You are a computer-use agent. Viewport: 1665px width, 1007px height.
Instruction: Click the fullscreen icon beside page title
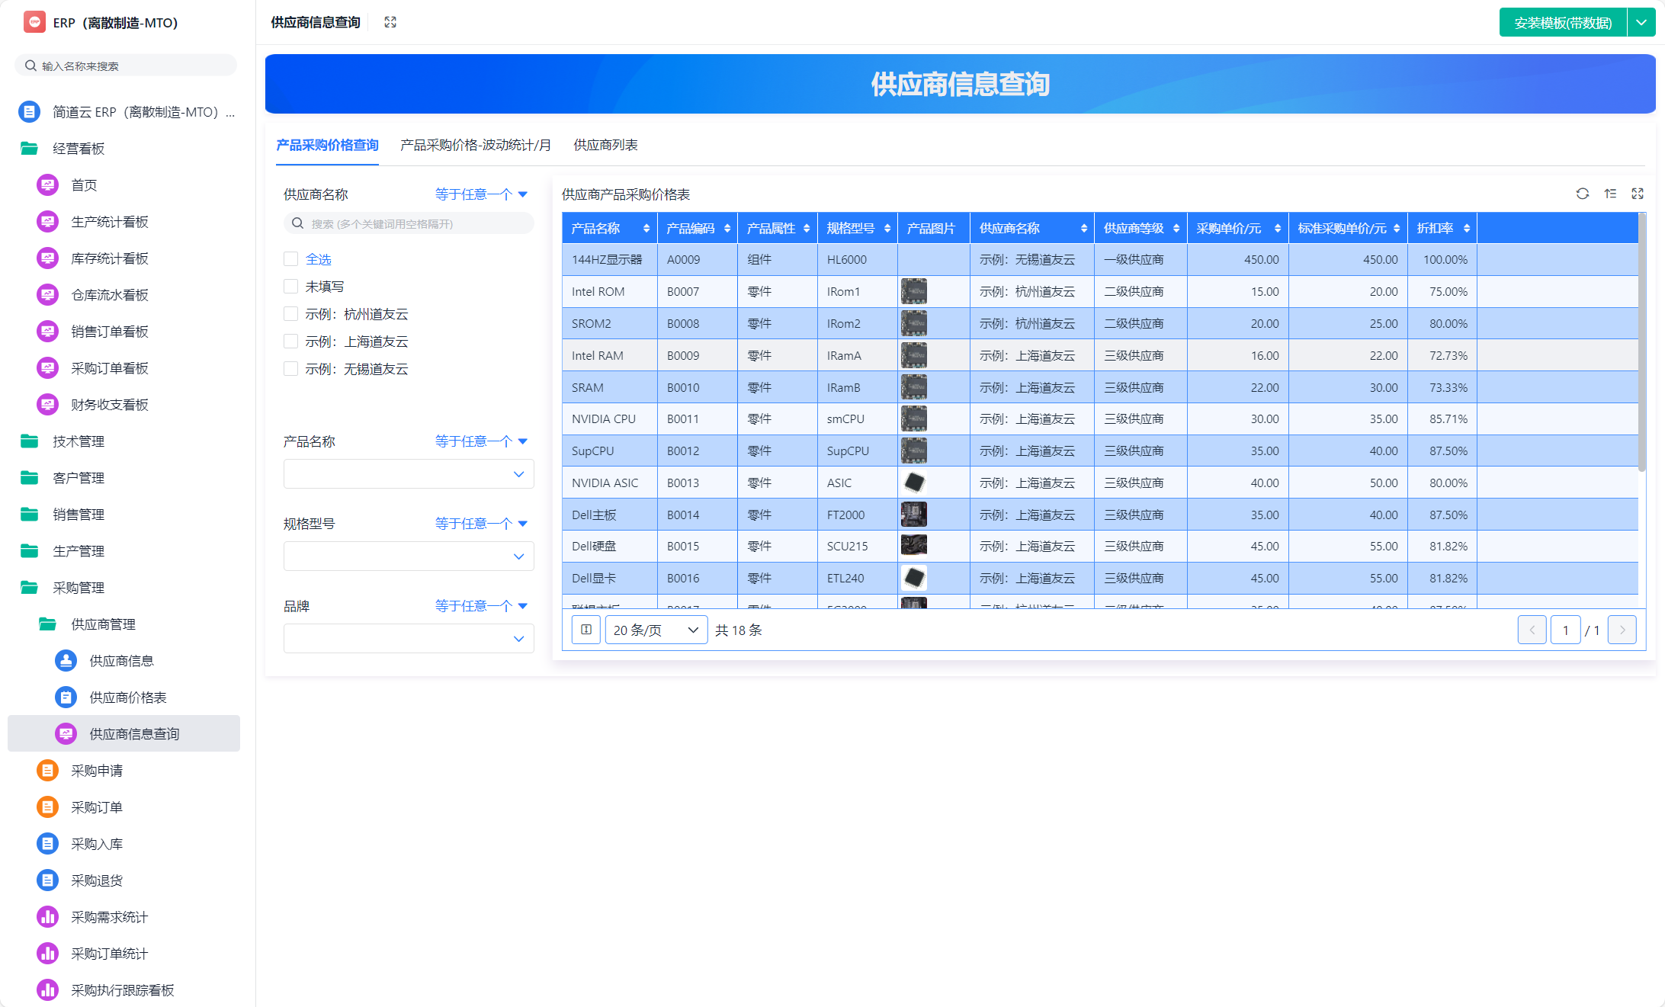[x=390, y=22]
